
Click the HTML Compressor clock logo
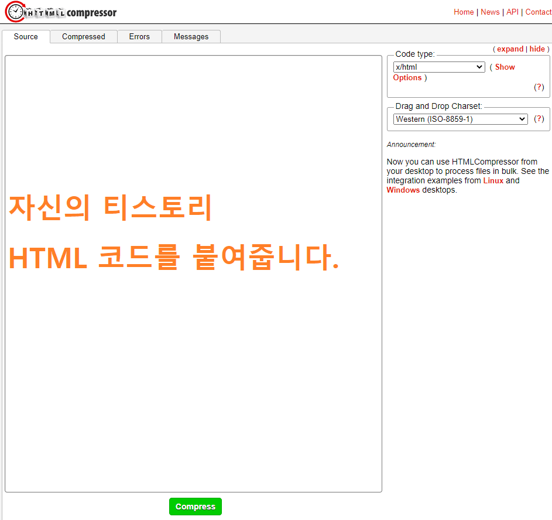point(15,12)
